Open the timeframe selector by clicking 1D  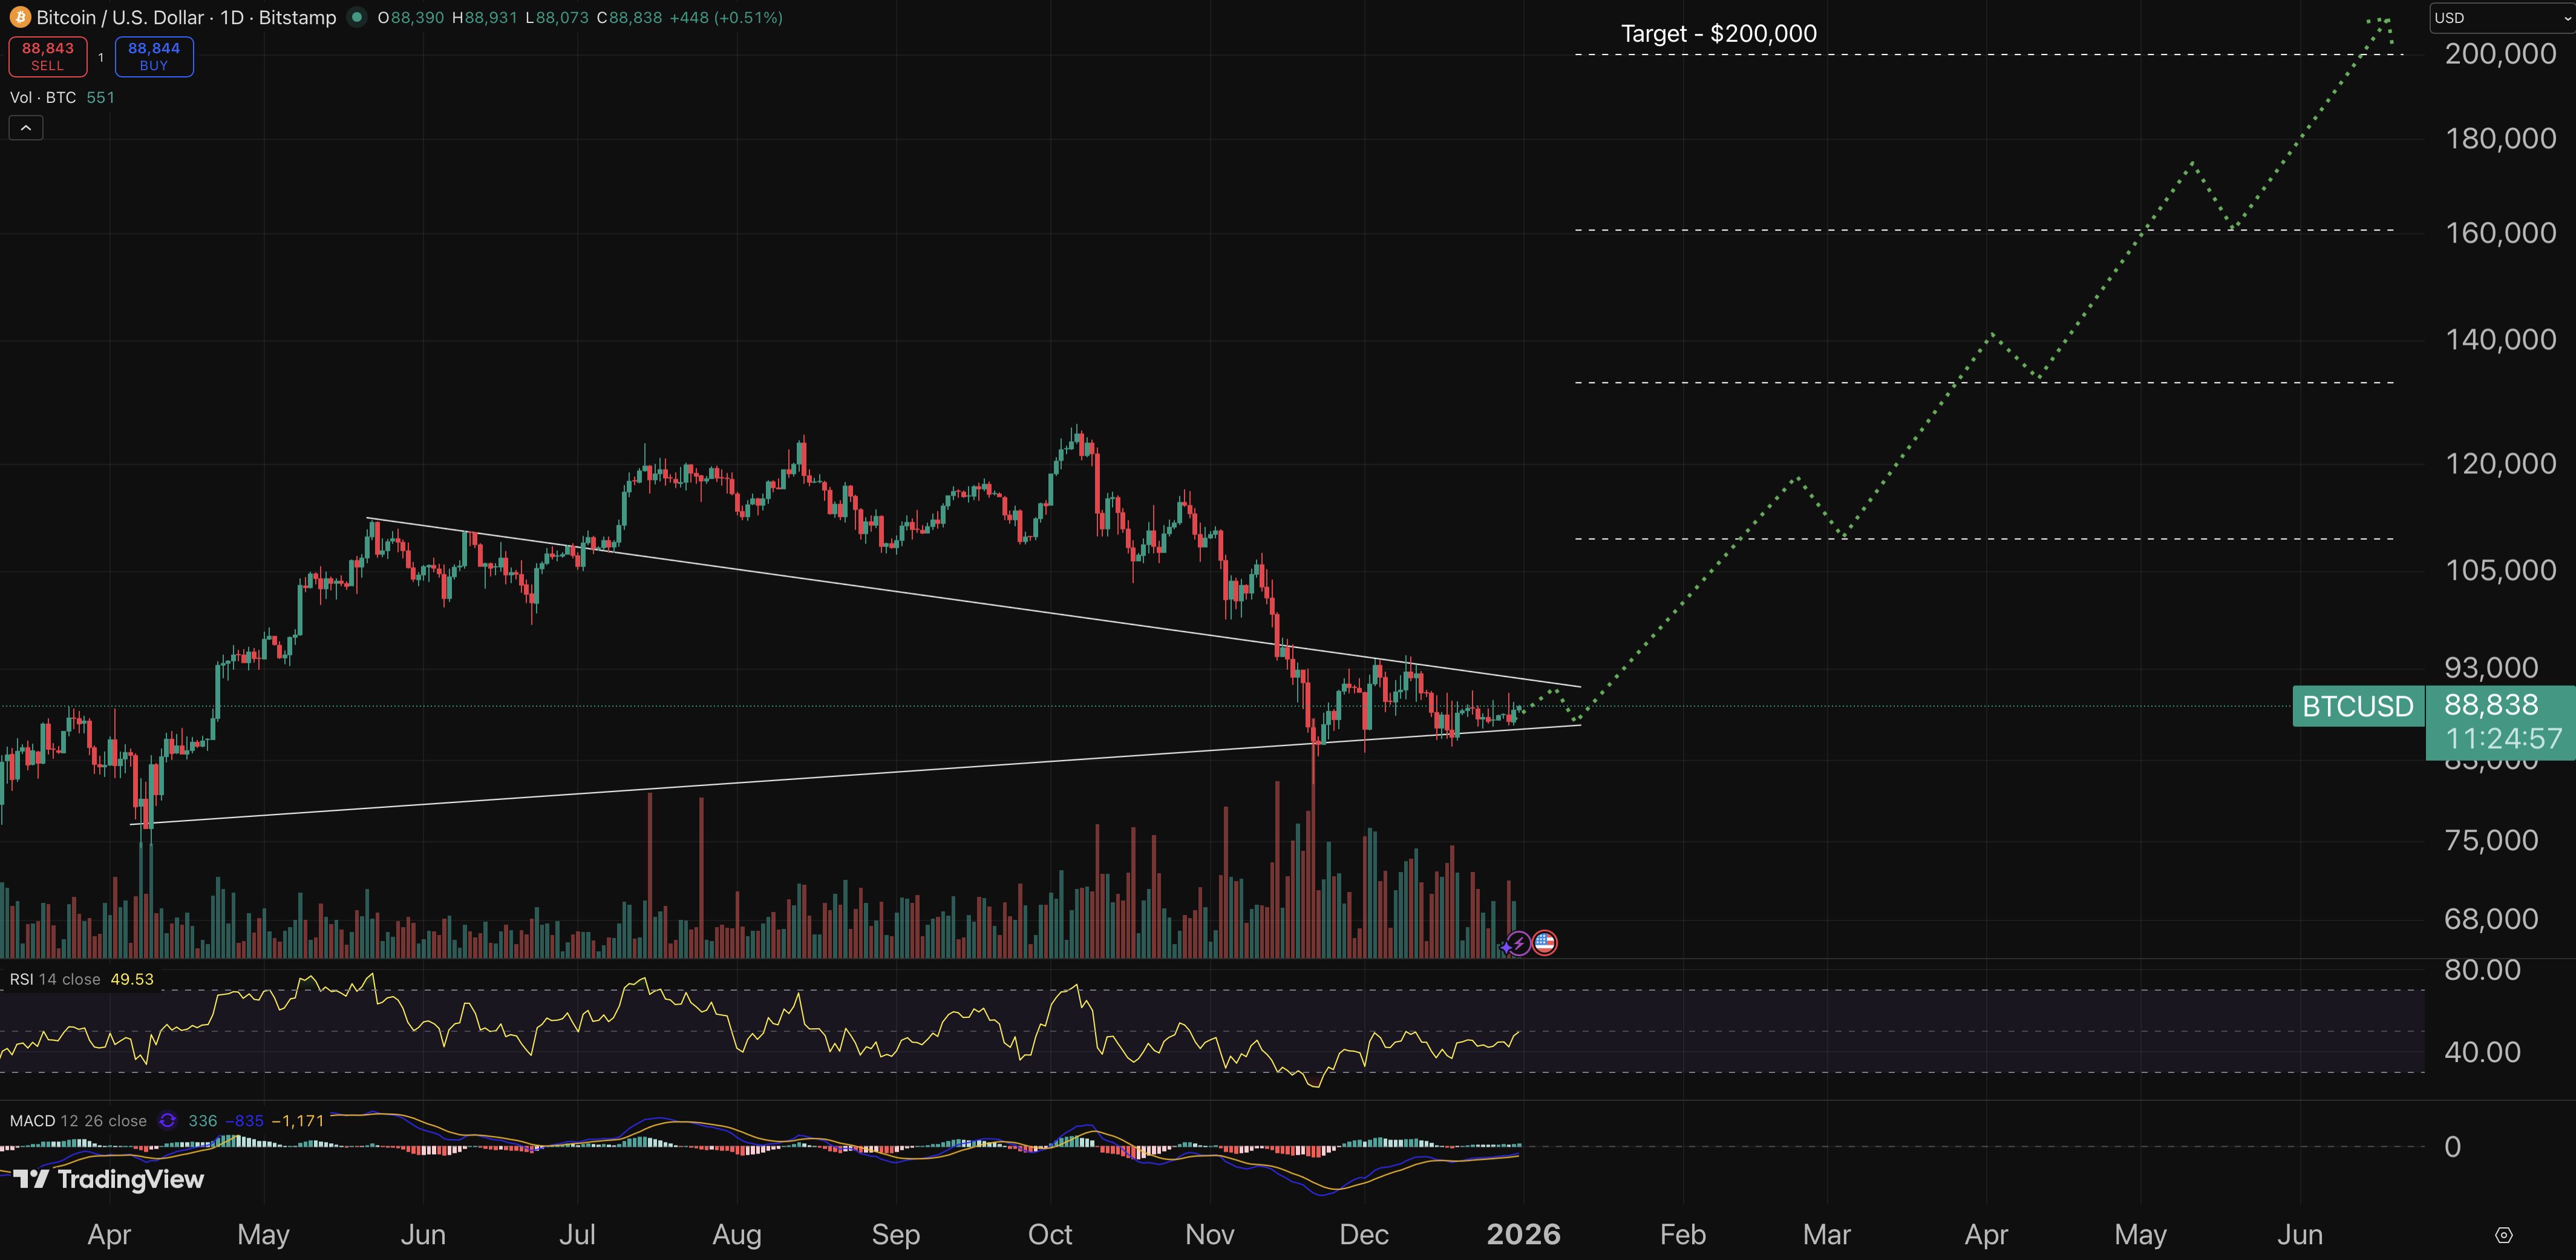(232, 17)
